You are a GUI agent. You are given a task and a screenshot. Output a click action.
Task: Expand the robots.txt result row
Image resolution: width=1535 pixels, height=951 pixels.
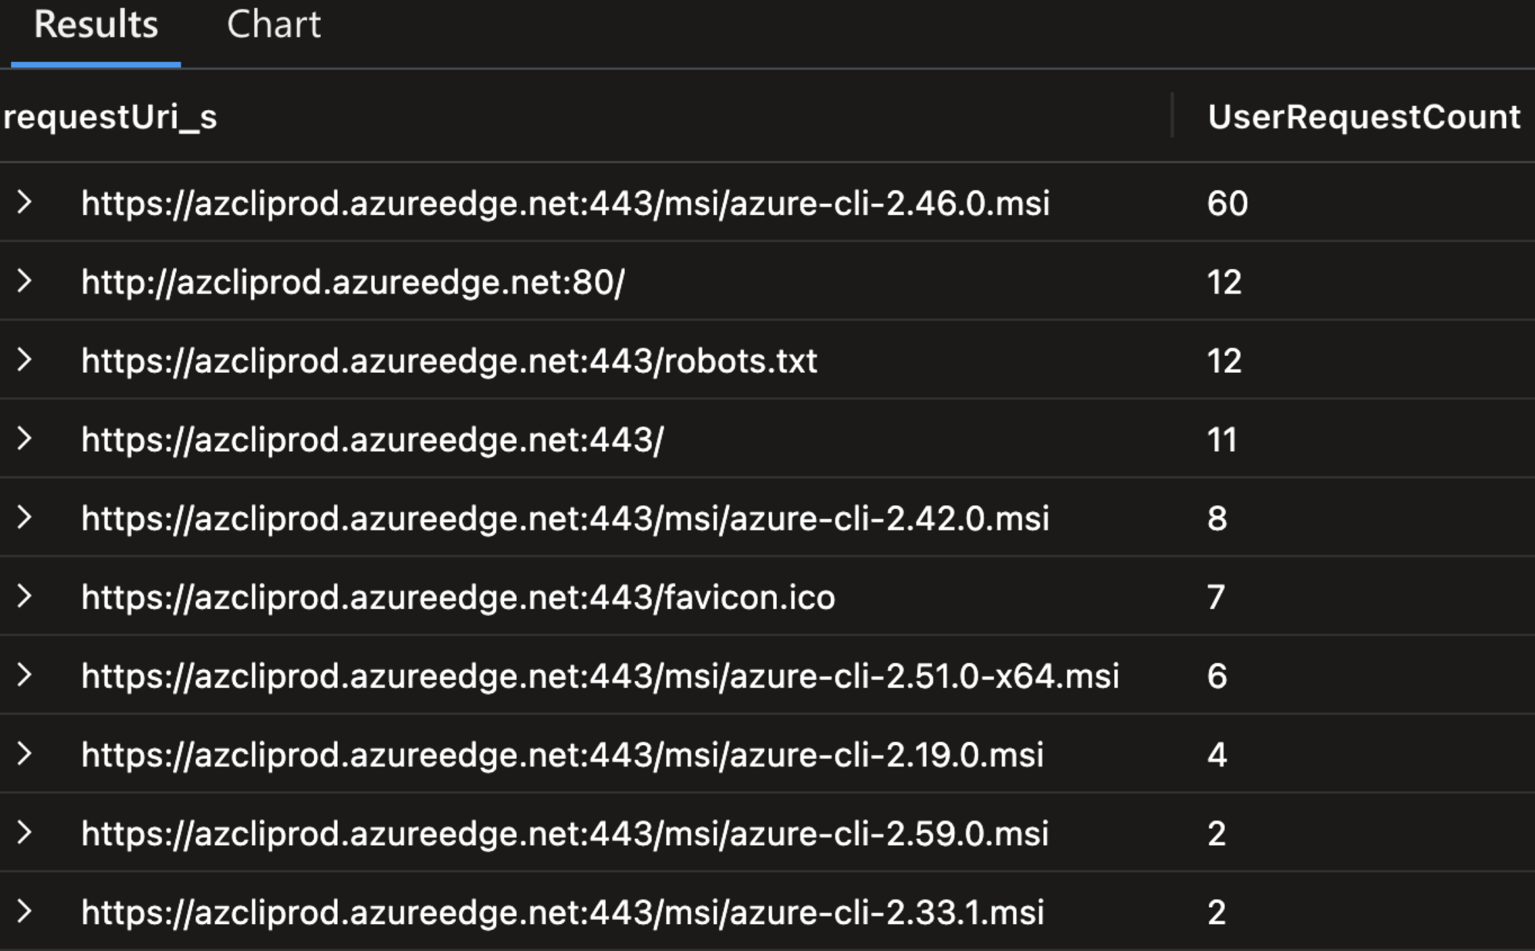24,360
